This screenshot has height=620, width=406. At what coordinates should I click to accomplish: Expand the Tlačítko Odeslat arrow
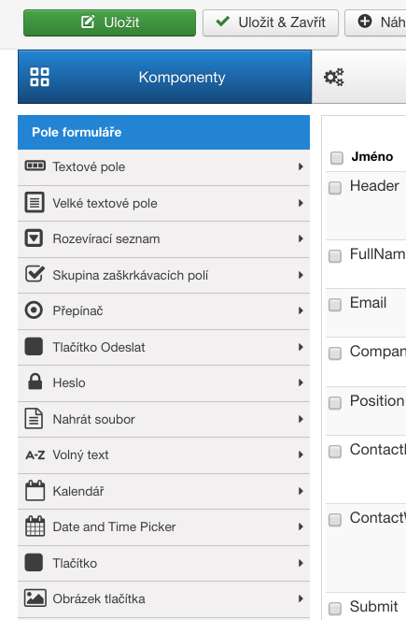click(301, 347)
